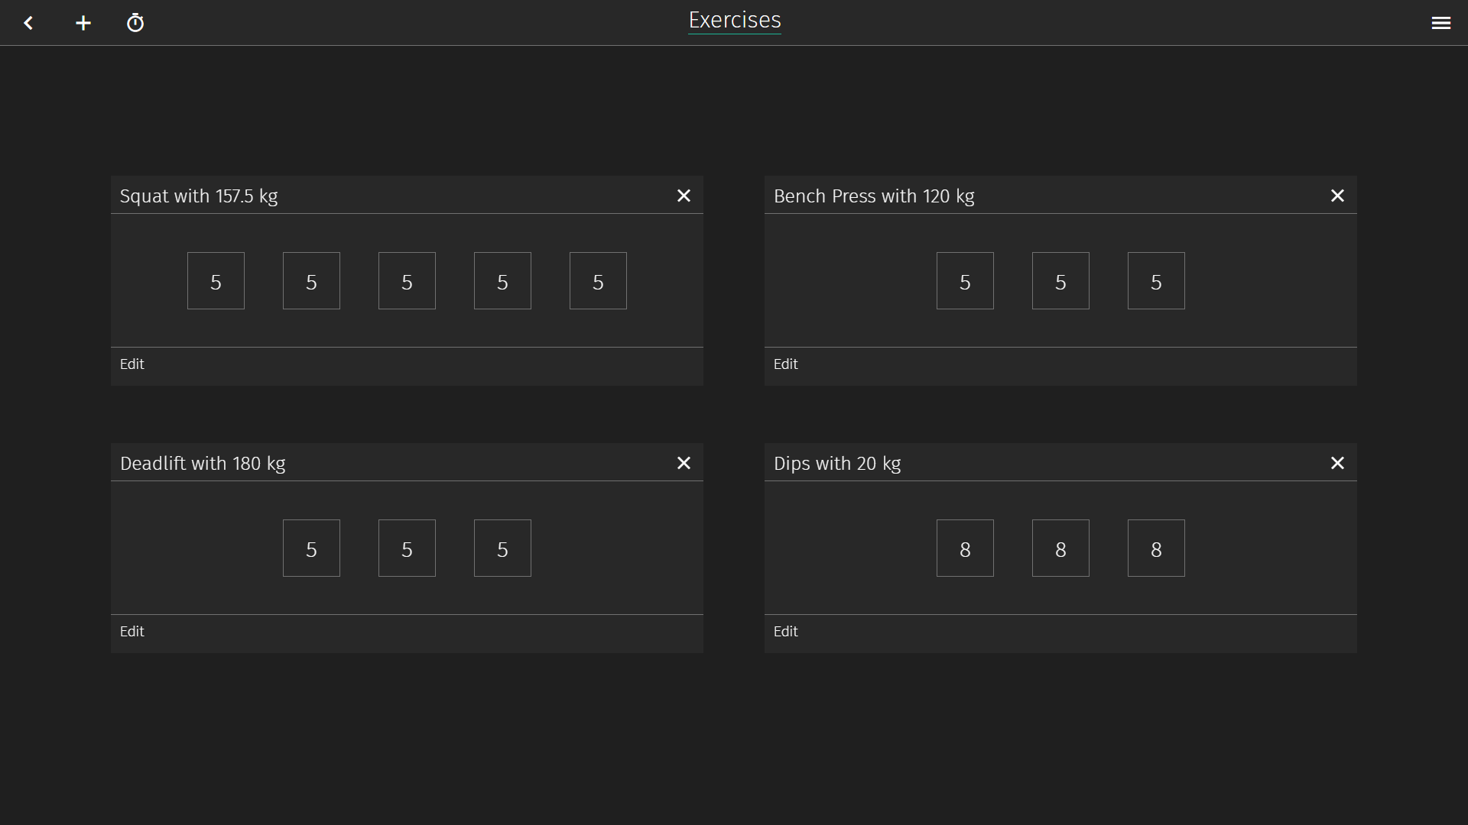Open the stopwatch timer
Viewport: 1468px width, 825px height.
point(135,23)
